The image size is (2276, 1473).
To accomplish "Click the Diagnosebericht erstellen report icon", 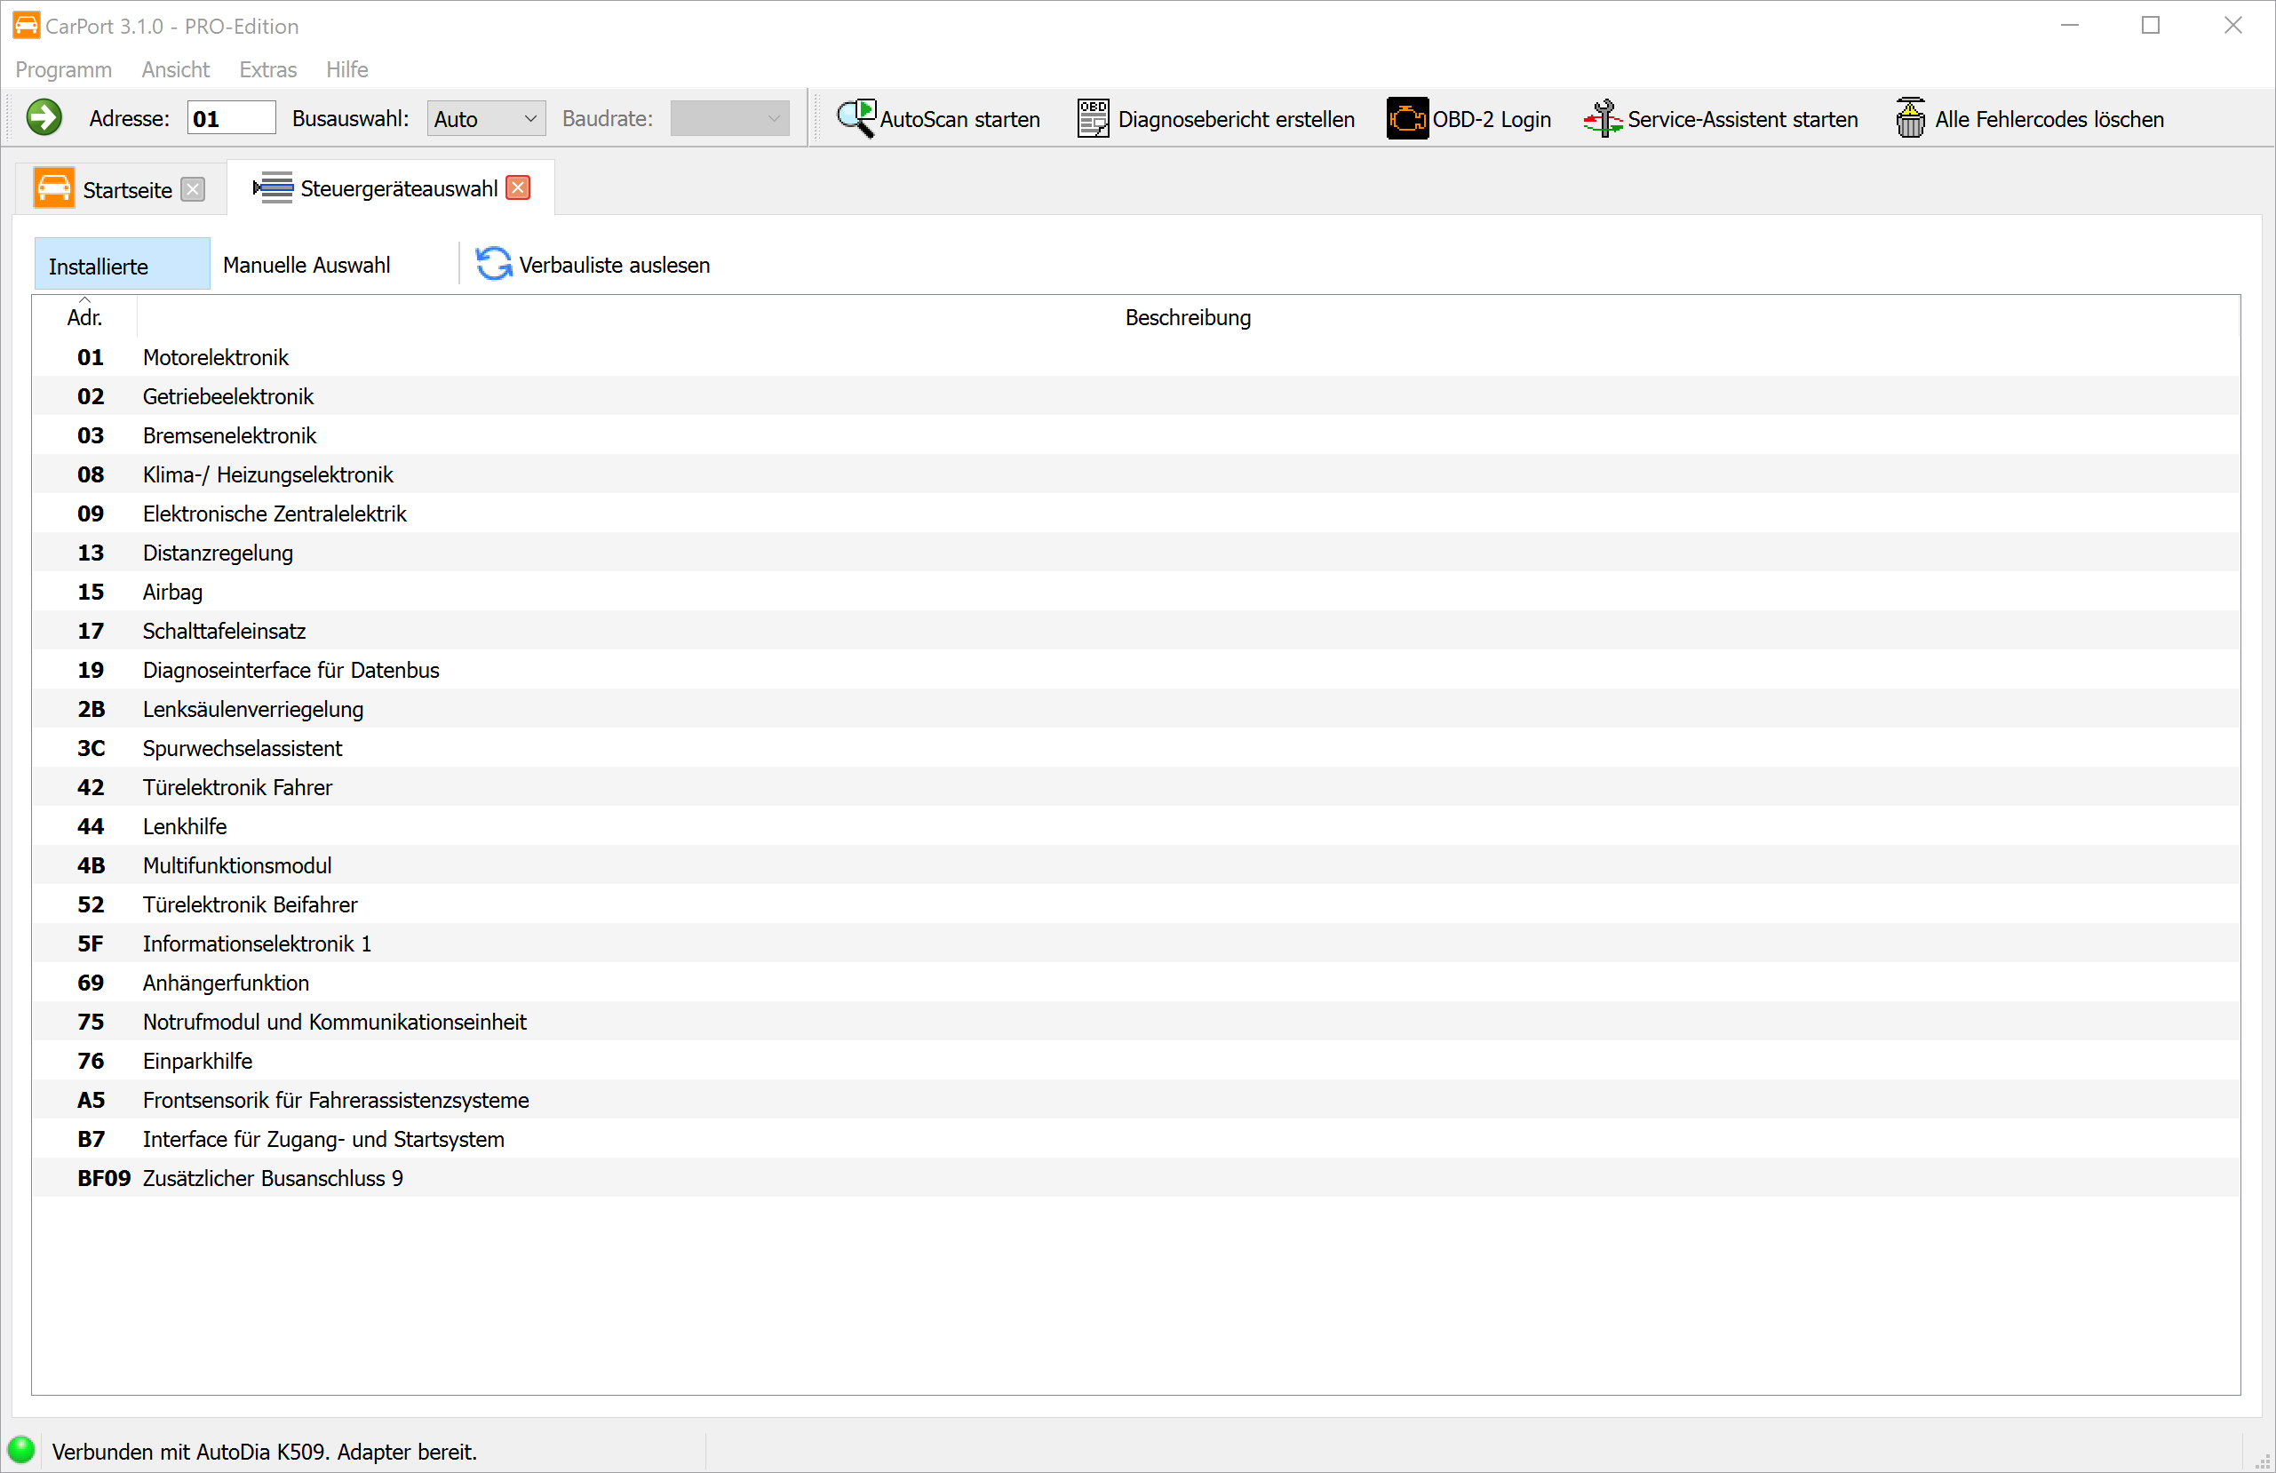I will tap(1092, 117).
